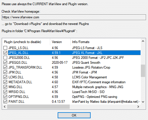Image resolution: width=148 pixels, height=120 pixels.
Task: Click the horizontal scroll left arrow
Action: click(x=5, y=107)
